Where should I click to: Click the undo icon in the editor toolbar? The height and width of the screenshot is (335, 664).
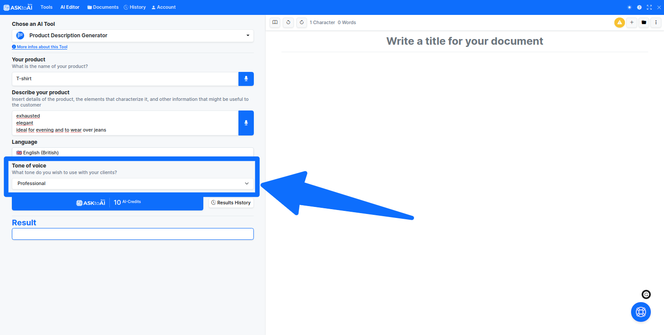point(288,22)
